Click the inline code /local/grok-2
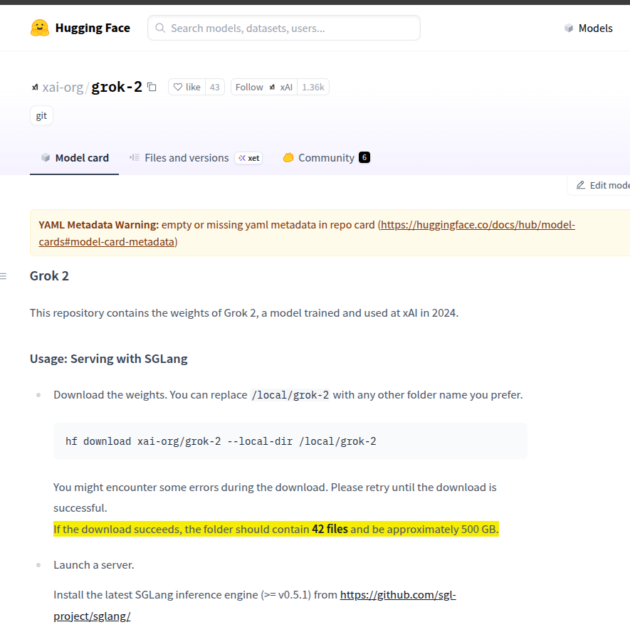 coord(290,395)
